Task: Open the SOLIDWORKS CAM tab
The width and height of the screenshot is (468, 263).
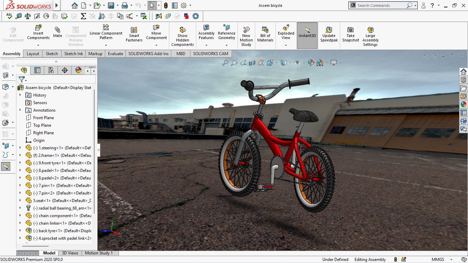Action: [x=211, y=53]
